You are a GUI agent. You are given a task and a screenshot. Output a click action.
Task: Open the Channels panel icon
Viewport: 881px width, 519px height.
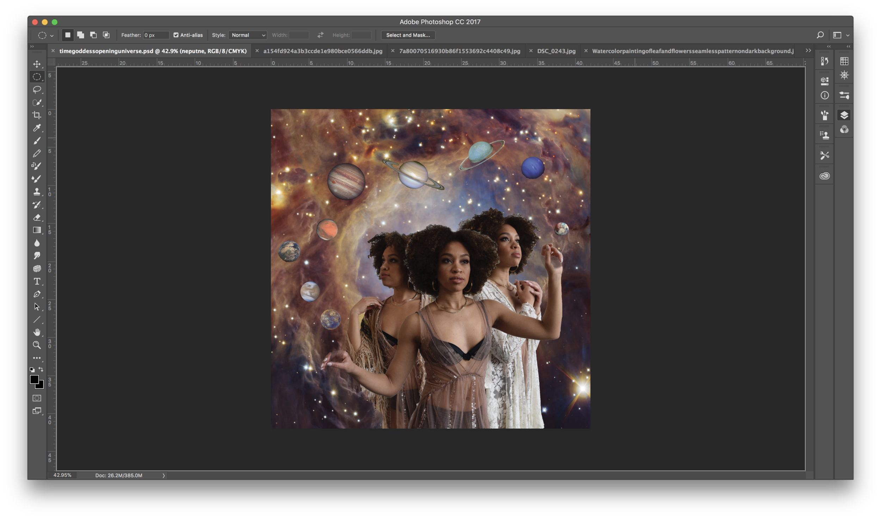point(844,130)
